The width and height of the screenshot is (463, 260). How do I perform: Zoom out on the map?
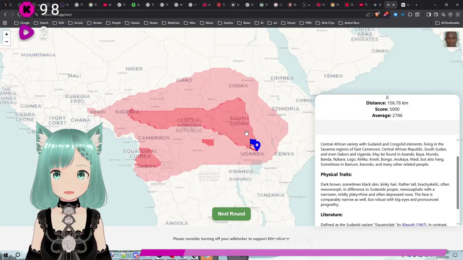click(7, 42)
